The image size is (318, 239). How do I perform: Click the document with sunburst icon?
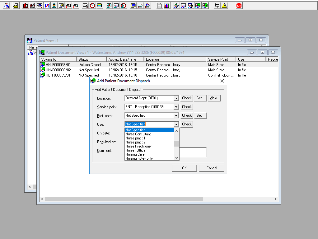click(61, 6)
